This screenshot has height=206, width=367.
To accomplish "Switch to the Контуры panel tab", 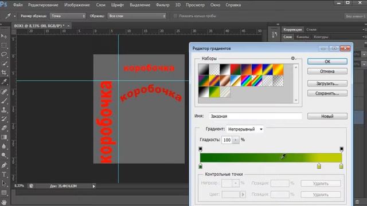I will point(321,37).
